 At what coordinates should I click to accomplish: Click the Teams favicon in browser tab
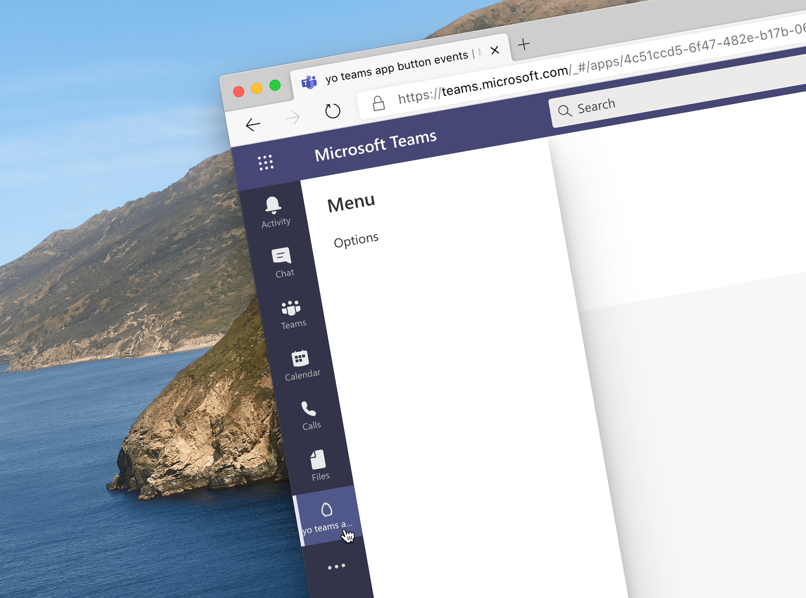tap(309, 82)
